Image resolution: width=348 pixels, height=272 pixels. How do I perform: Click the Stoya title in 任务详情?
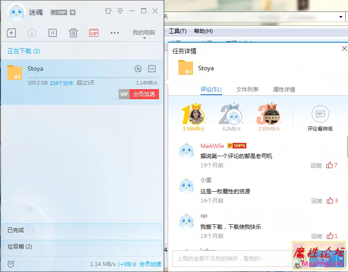click(206, 68)
